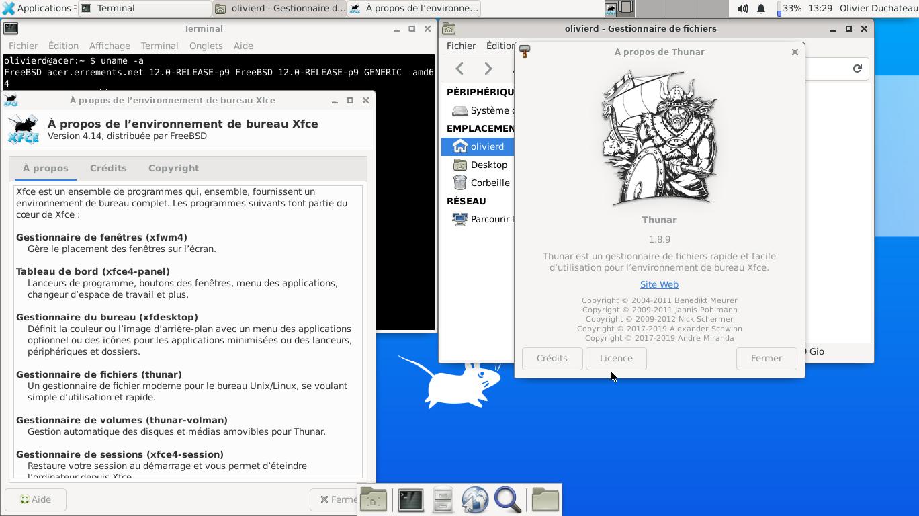Click the Xfce mouse icon in the about window title bar

point(11,100)
